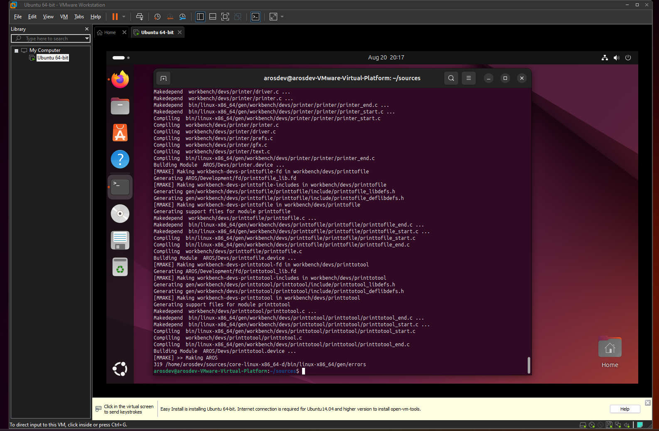The image size is (659, 431).
Task: Launch Firefox from the Ubuntu dock
Action: point(120,79)
